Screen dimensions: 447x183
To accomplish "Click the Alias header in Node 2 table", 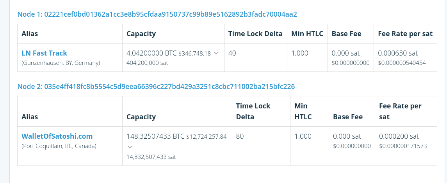I will 30,117.
